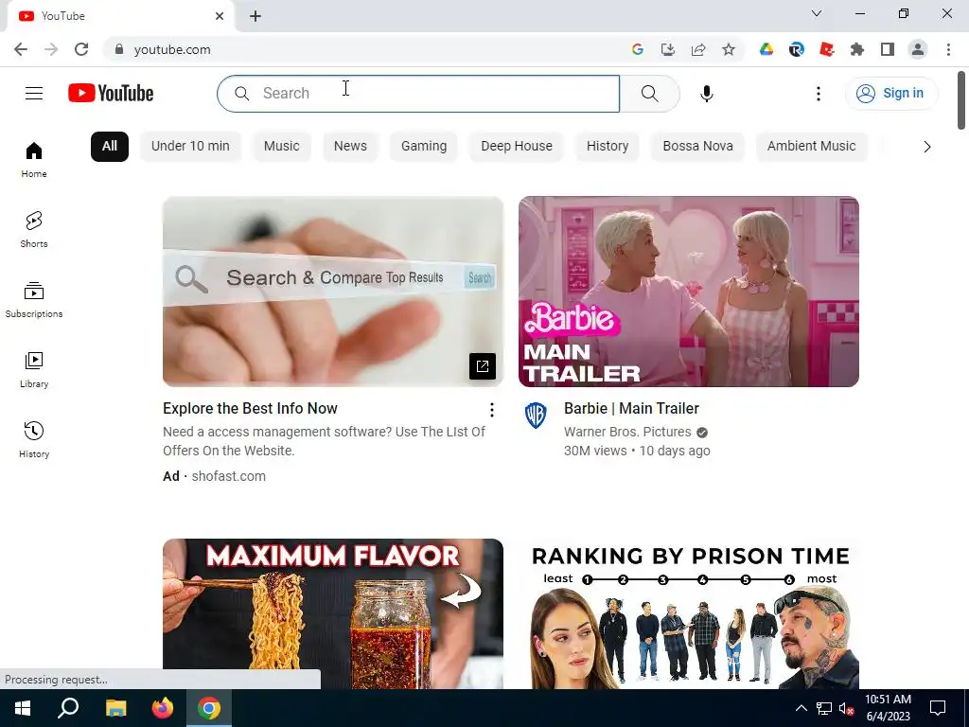Open the Ranking by Prison Time thumbnail
Screen dimensions: 969x727
pyautogui.click(x=689, y=613)
